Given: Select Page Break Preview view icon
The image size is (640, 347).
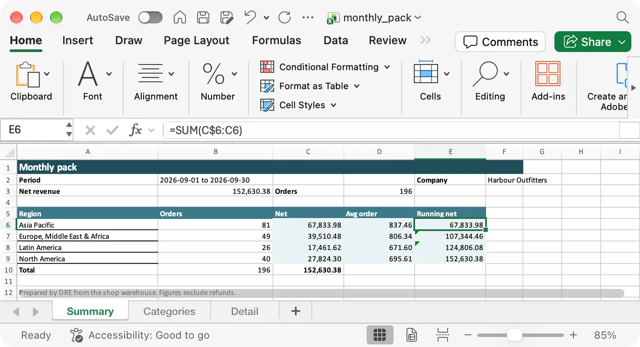Looking at the screenshot, I should 443,335.
